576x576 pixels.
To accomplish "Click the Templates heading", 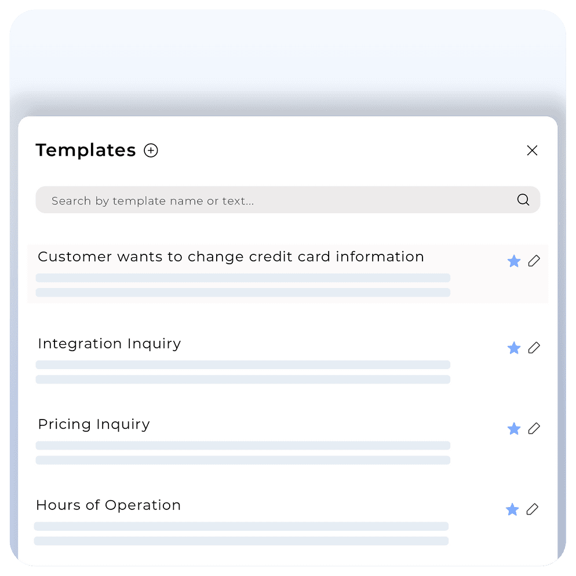I will [85, 150].
